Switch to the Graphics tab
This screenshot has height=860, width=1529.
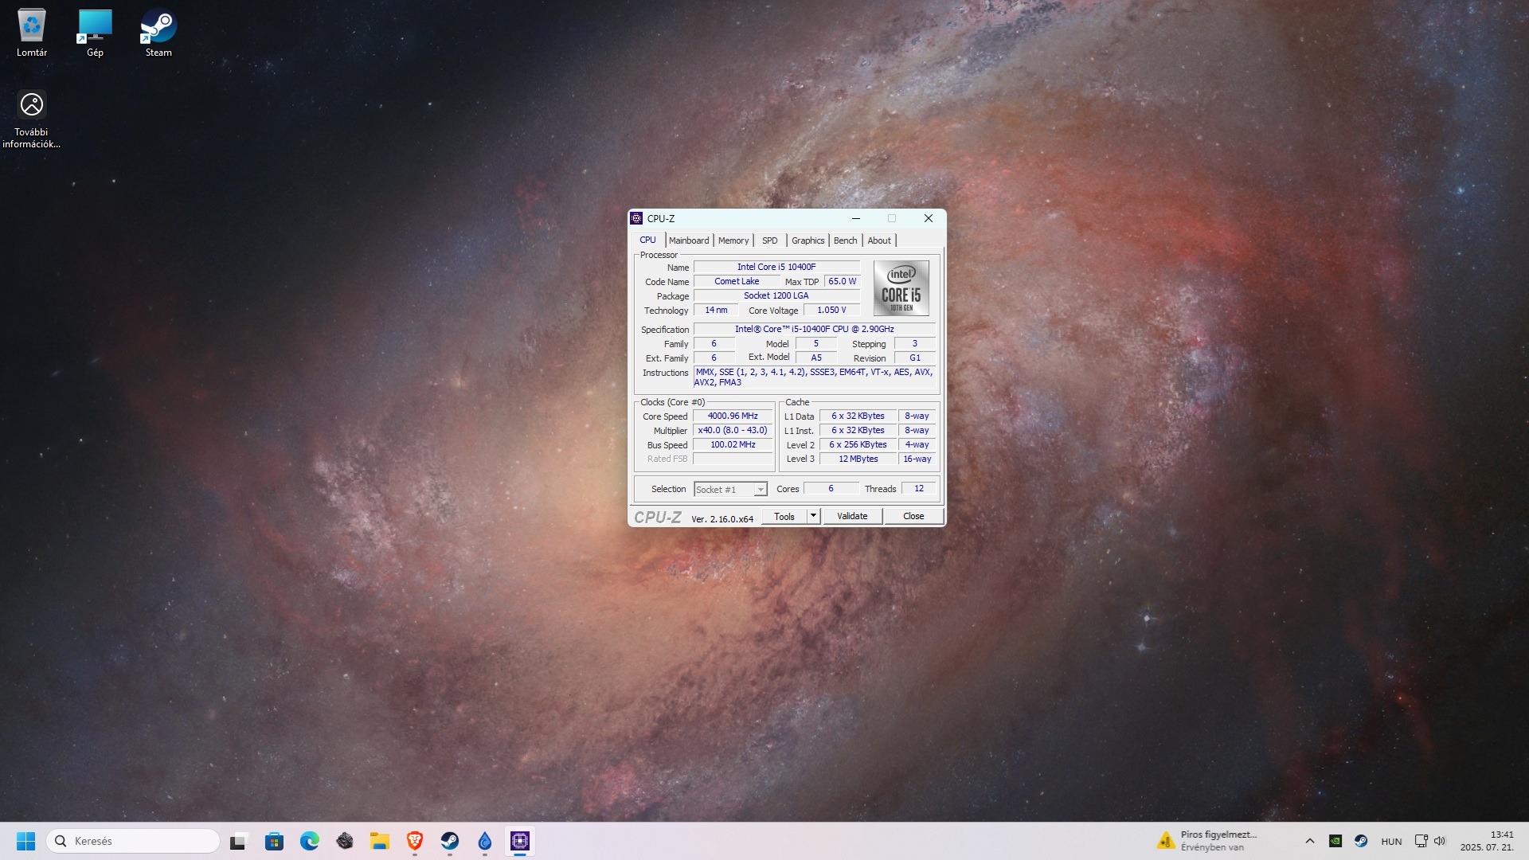tap(808, 240)
